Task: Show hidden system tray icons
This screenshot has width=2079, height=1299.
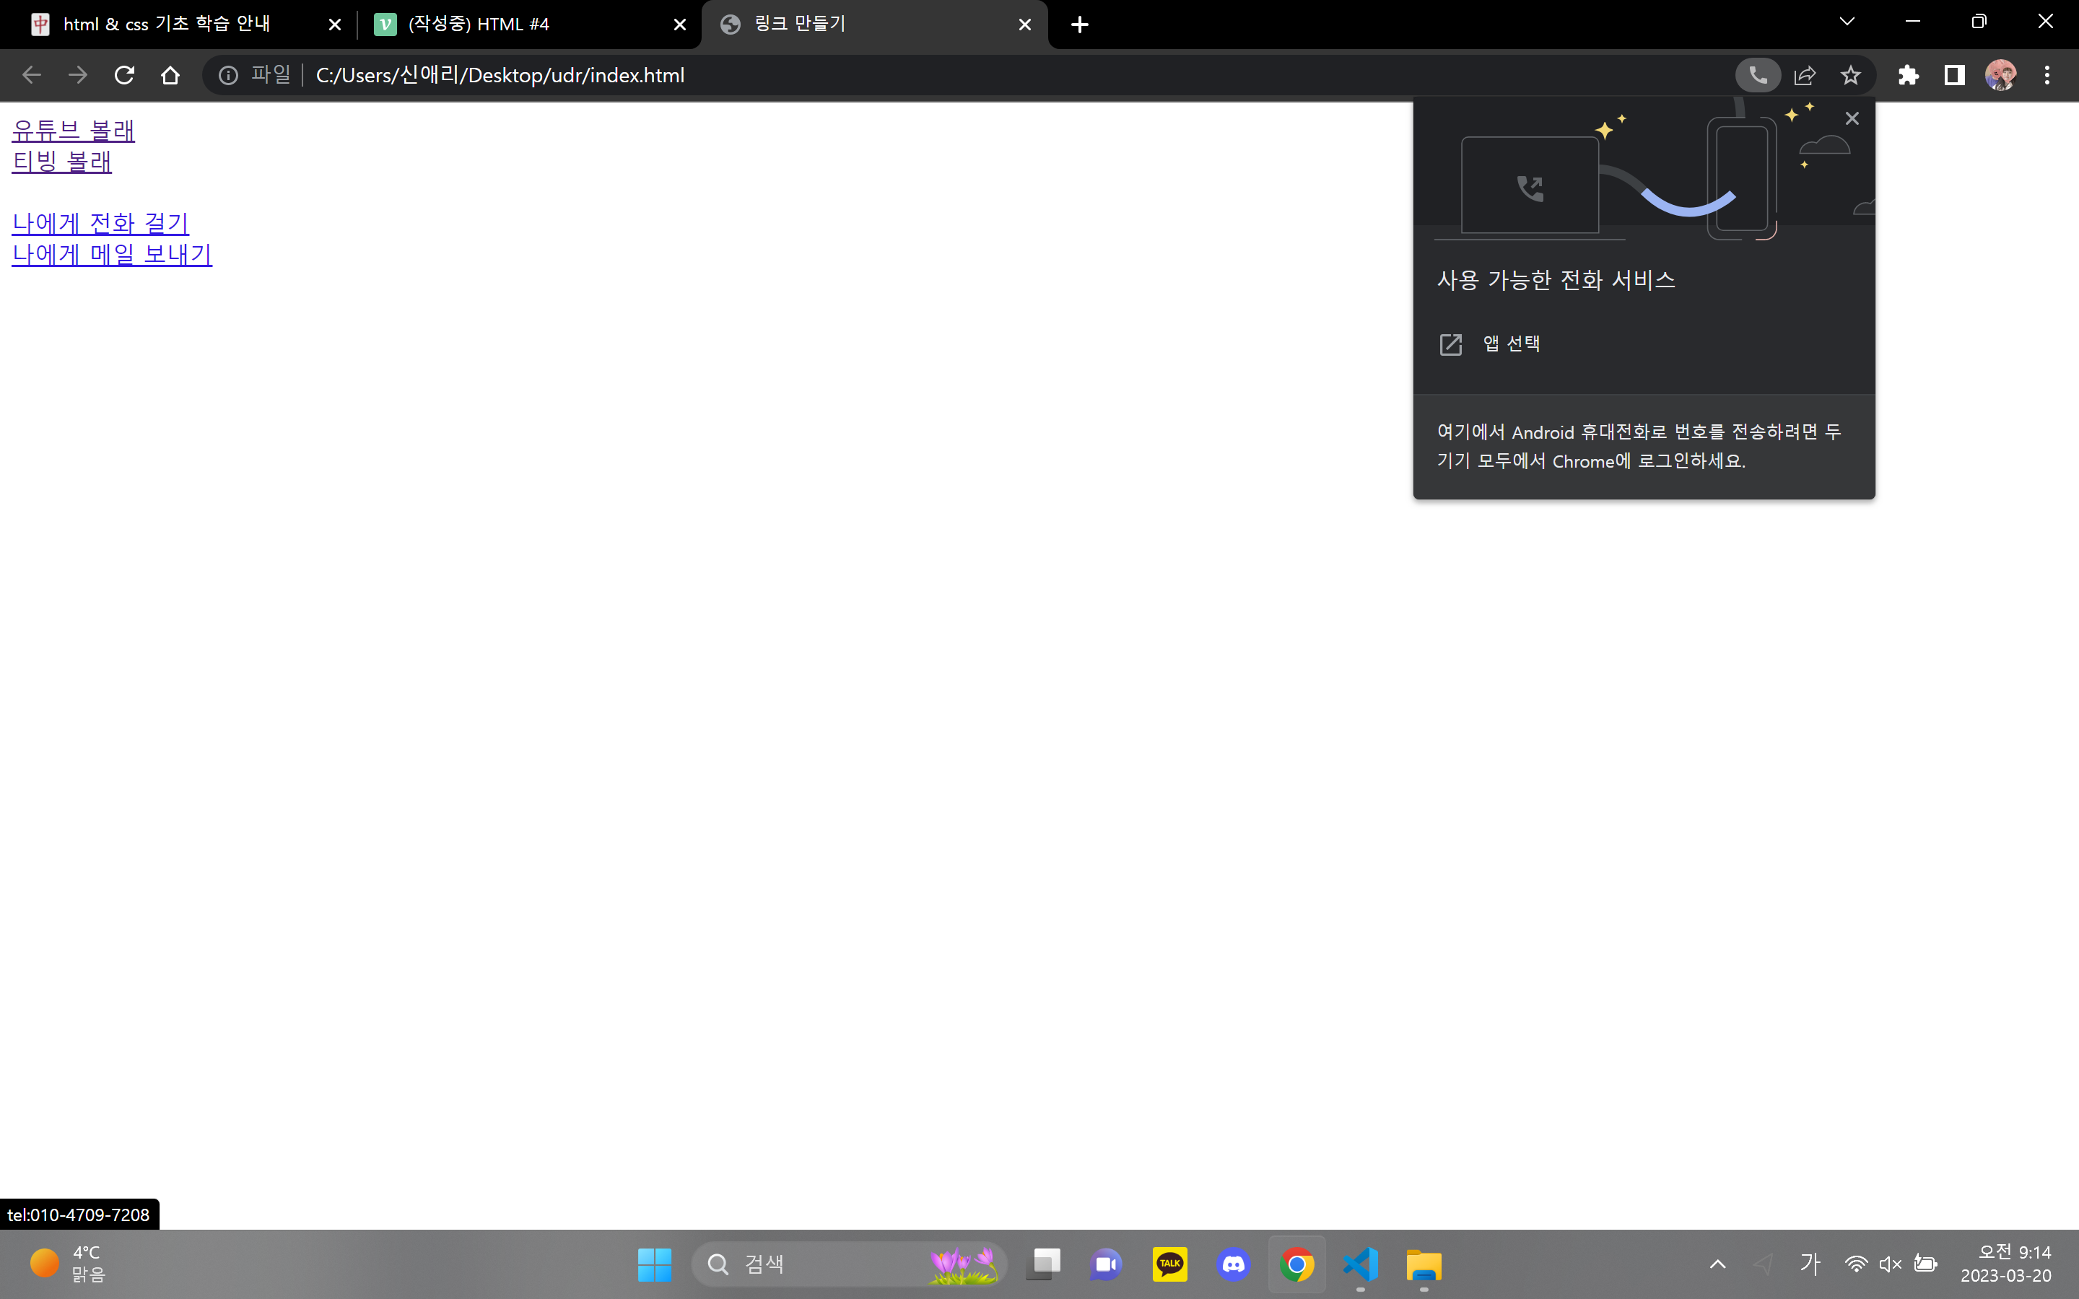Action: (1717, 1264)
